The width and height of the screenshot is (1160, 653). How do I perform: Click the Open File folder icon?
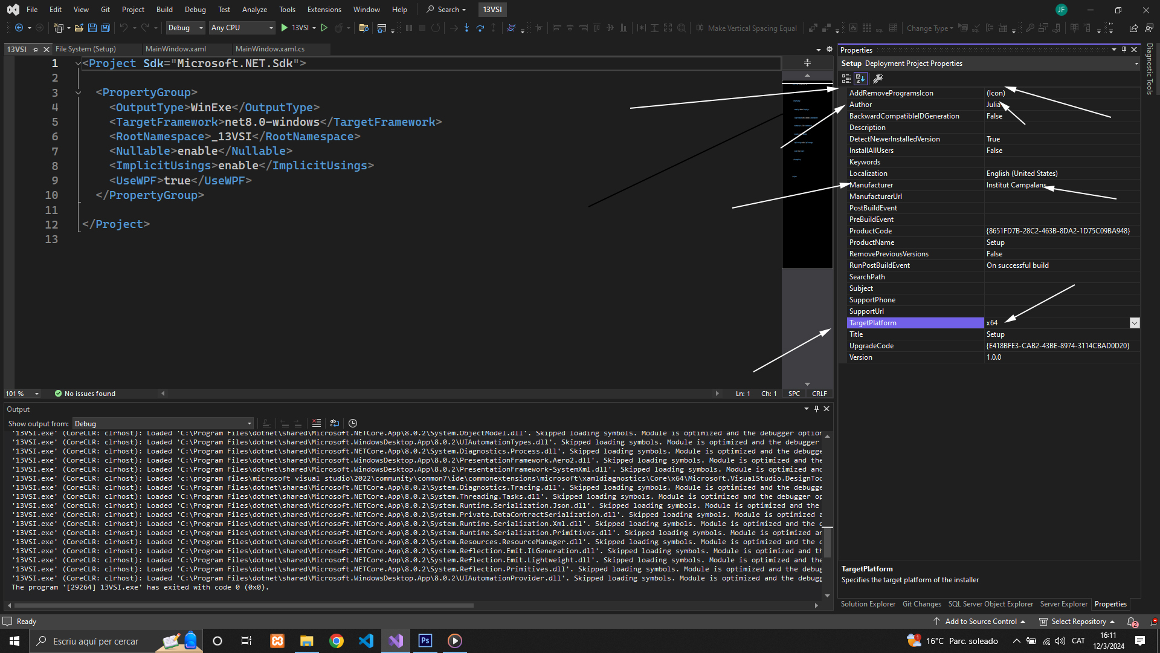(79, 28)
